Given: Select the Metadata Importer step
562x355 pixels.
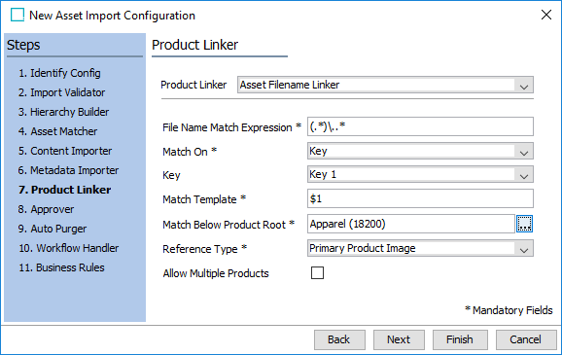Looking at the screenshot, I should pos(68,170).
